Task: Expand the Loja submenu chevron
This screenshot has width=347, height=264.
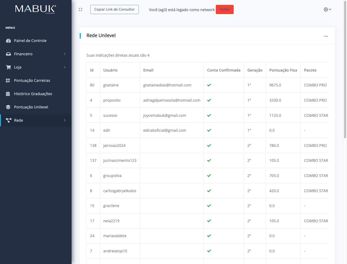Action: (65, 67)
